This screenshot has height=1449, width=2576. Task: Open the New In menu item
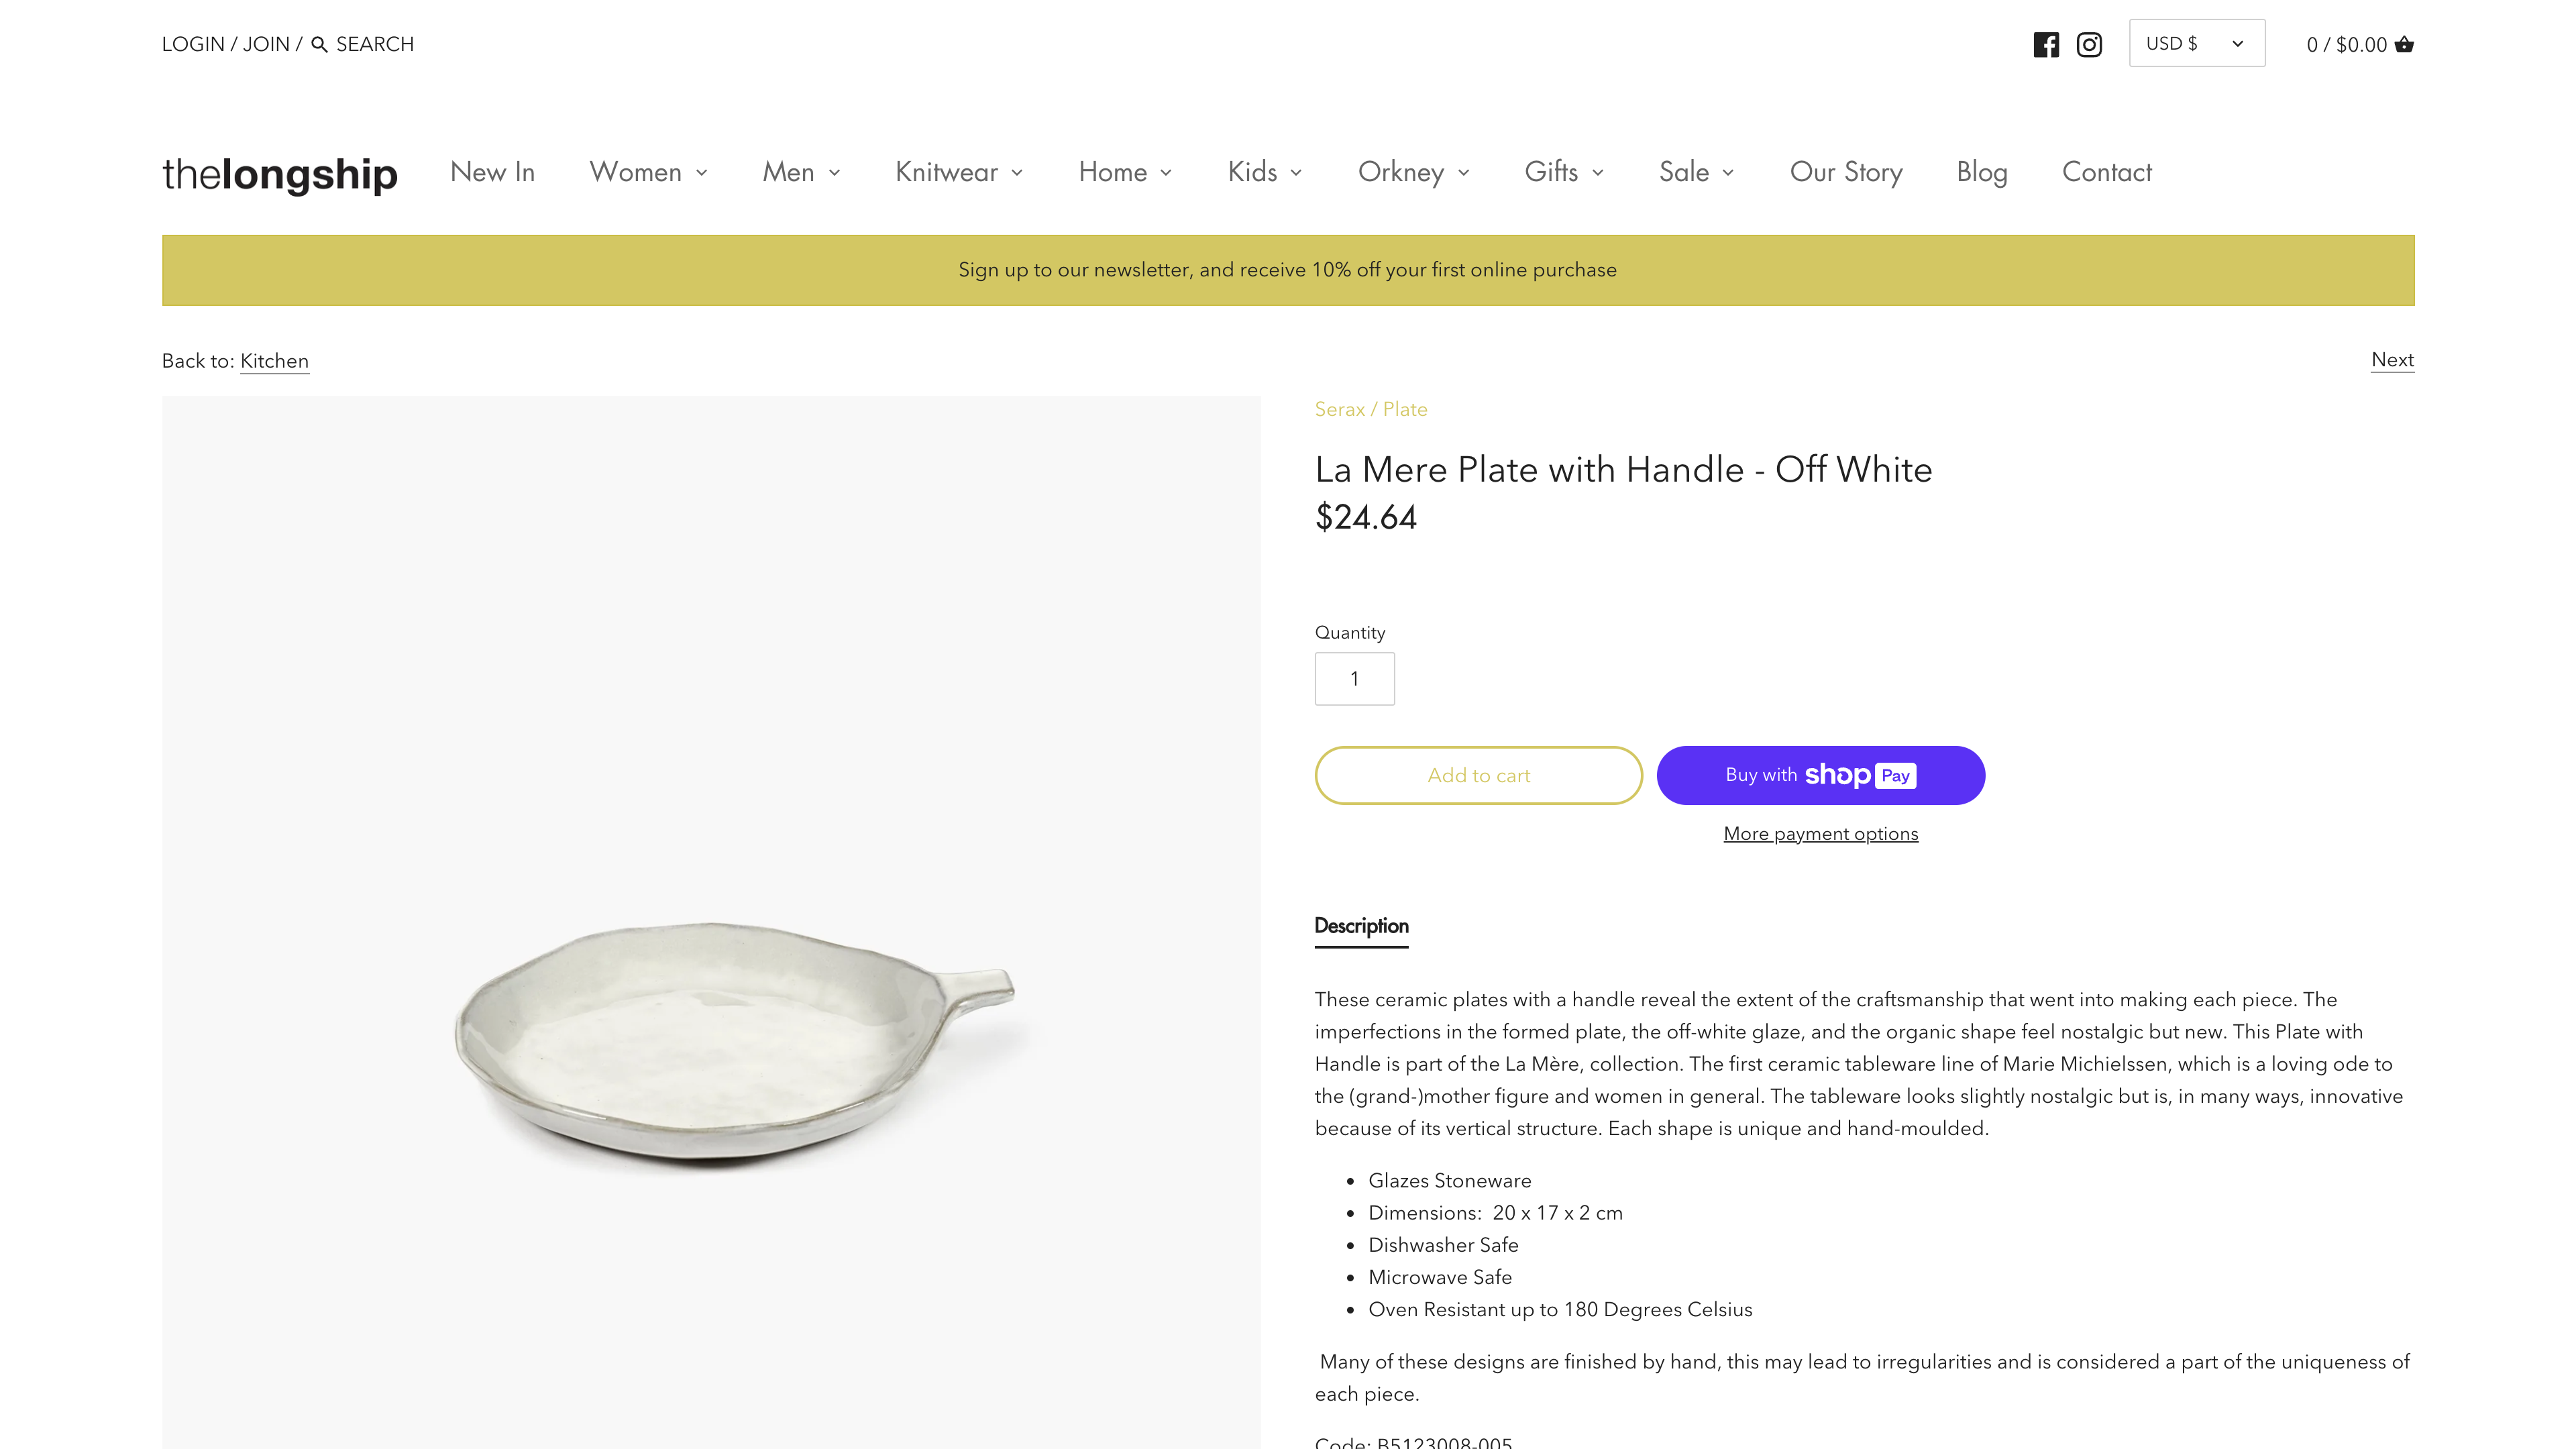492,172
